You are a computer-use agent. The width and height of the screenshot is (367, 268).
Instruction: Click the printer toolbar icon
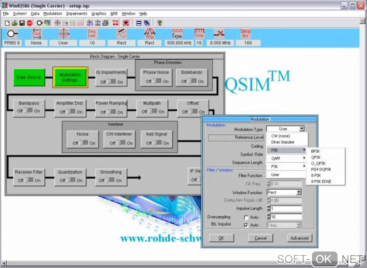[105, 23]
